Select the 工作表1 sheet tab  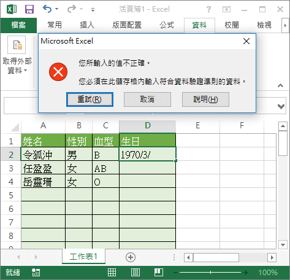[x=83, y=257]
